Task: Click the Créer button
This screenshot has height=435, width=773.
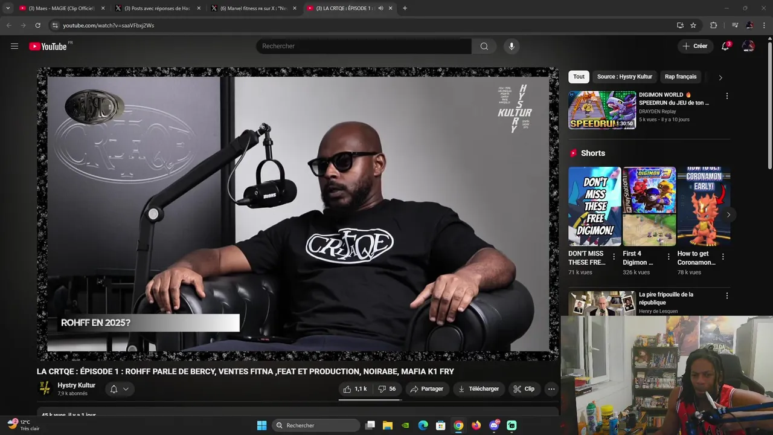Action: tap(695, 46)
